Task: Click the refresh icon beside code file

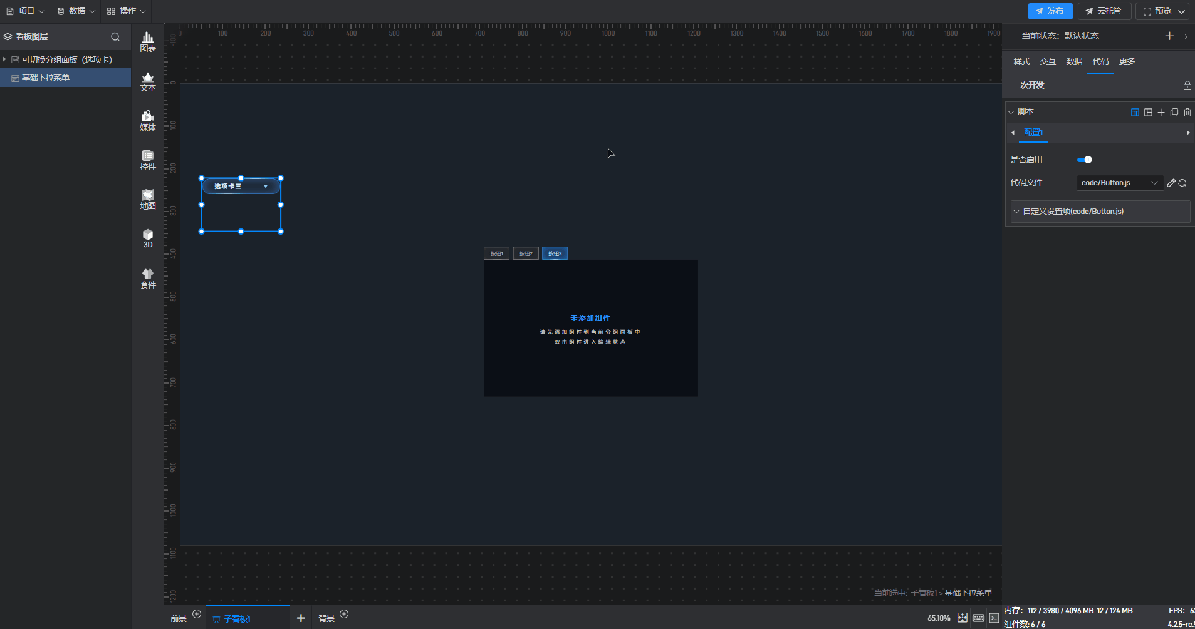Action: (x=1182, y=183)
